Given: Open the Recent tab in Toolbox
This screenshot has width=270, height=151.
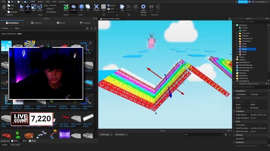Looking at the screenshot, I should click(61, 23).
